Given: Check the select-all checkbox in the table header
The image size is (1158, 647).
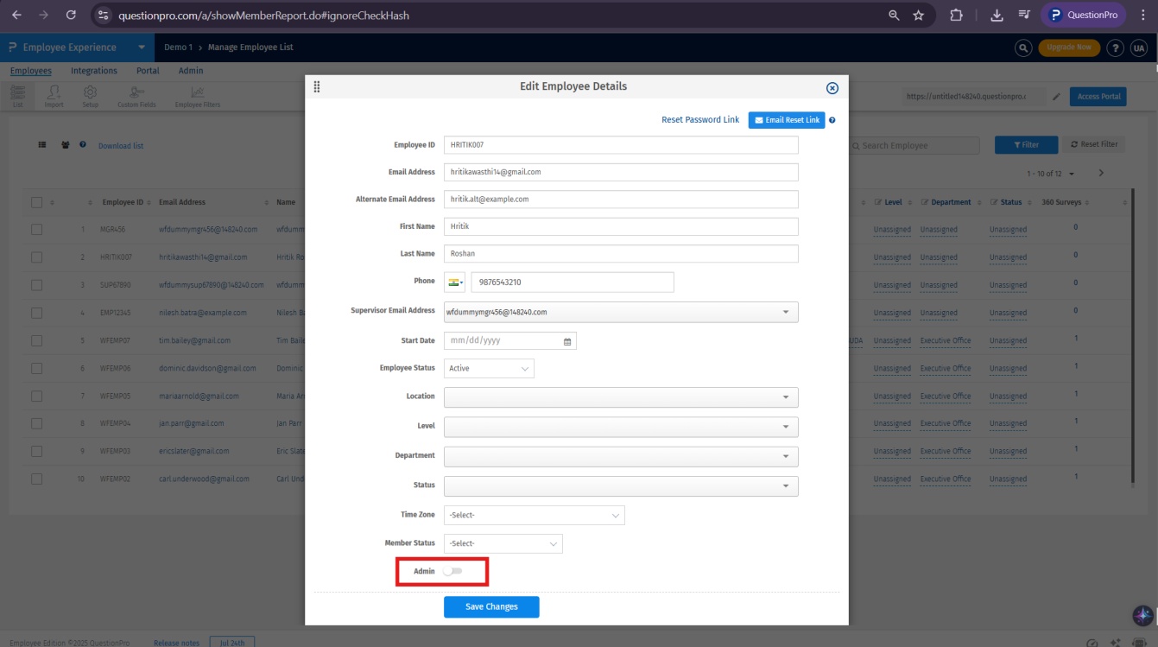Looking at the screenshot, I should click(36, 201).
